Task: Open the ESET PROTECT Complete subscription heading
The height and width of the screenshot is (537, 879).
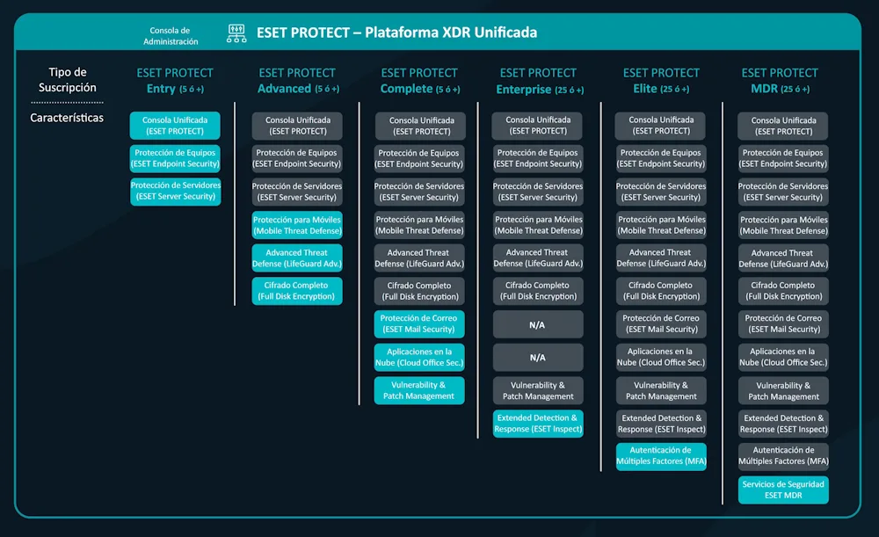Action: 419,80
